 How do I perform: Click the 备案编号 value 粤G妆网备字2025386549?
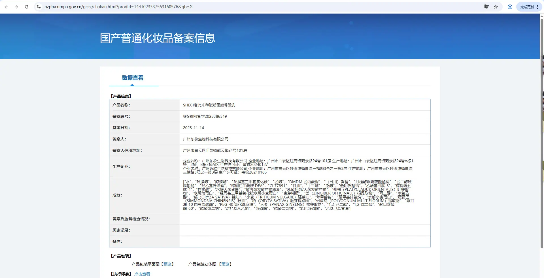coord(205,116)
